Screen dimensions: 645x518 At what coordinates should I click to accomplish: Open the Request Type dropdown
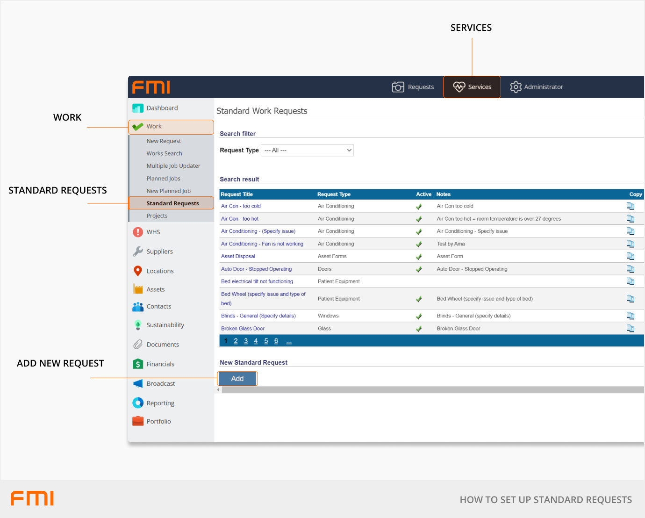[x=307, y=150]
